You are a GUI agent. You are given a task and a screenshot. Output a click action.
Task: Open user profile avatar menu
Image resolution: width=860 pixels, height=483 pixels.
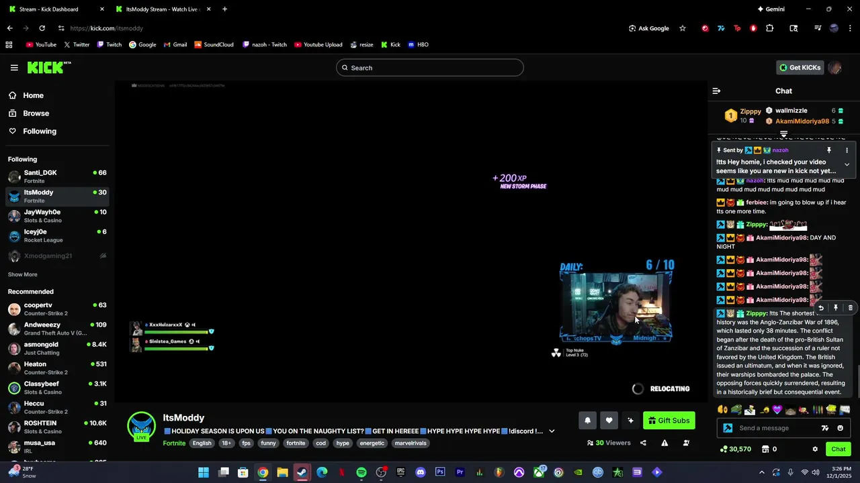click(835, 68)
